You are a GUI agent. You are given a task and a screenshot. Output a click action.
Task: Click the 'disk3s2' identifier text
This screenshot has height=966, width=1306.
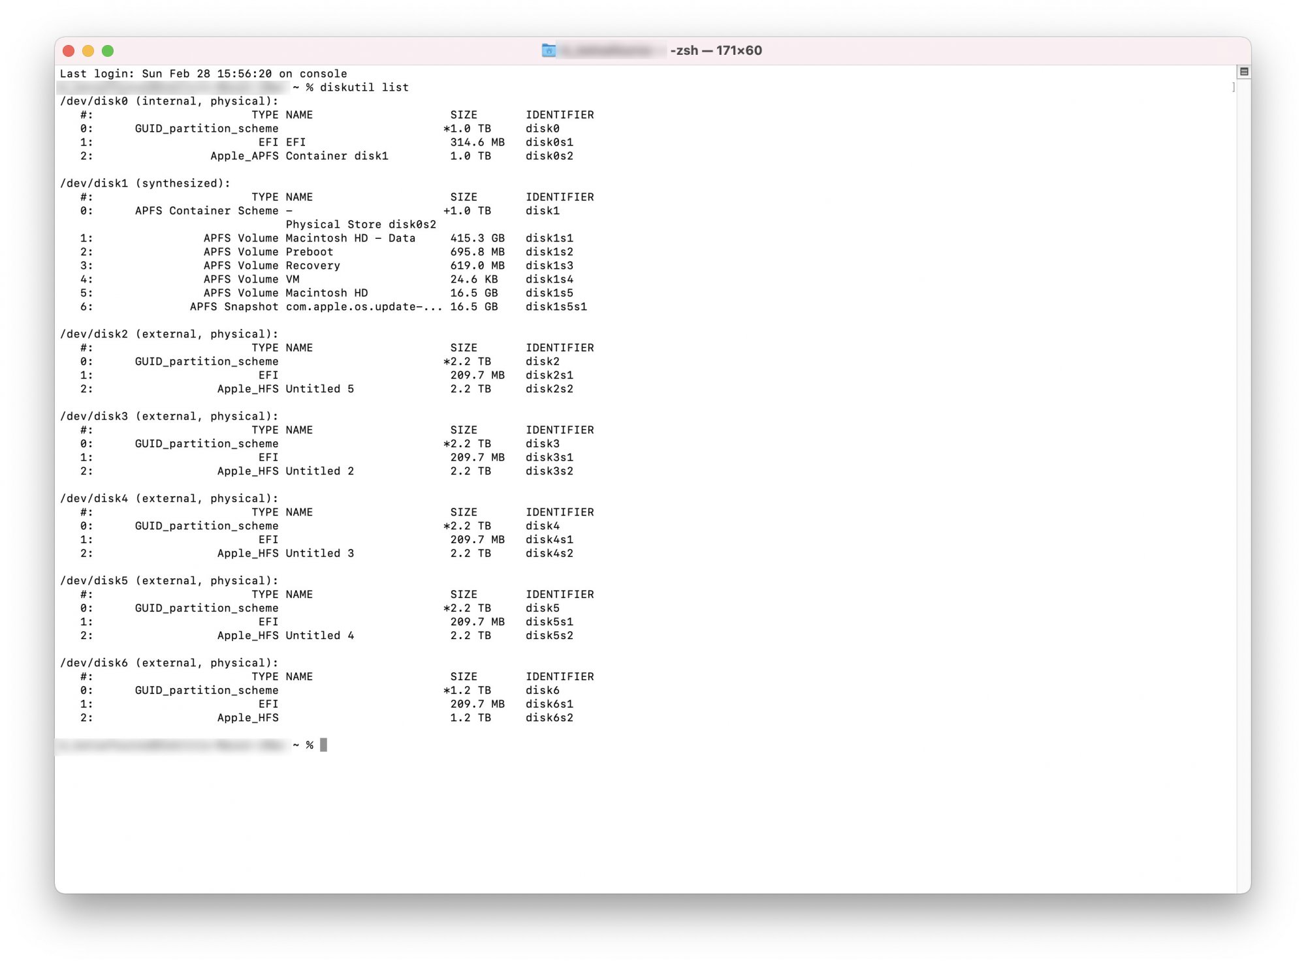pyautogui.click(x=549, y=471)
